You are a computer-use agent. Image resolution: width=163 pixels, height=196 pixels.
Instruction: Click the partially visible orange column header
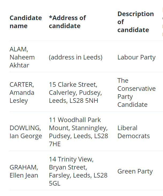[x=163, y=22]
